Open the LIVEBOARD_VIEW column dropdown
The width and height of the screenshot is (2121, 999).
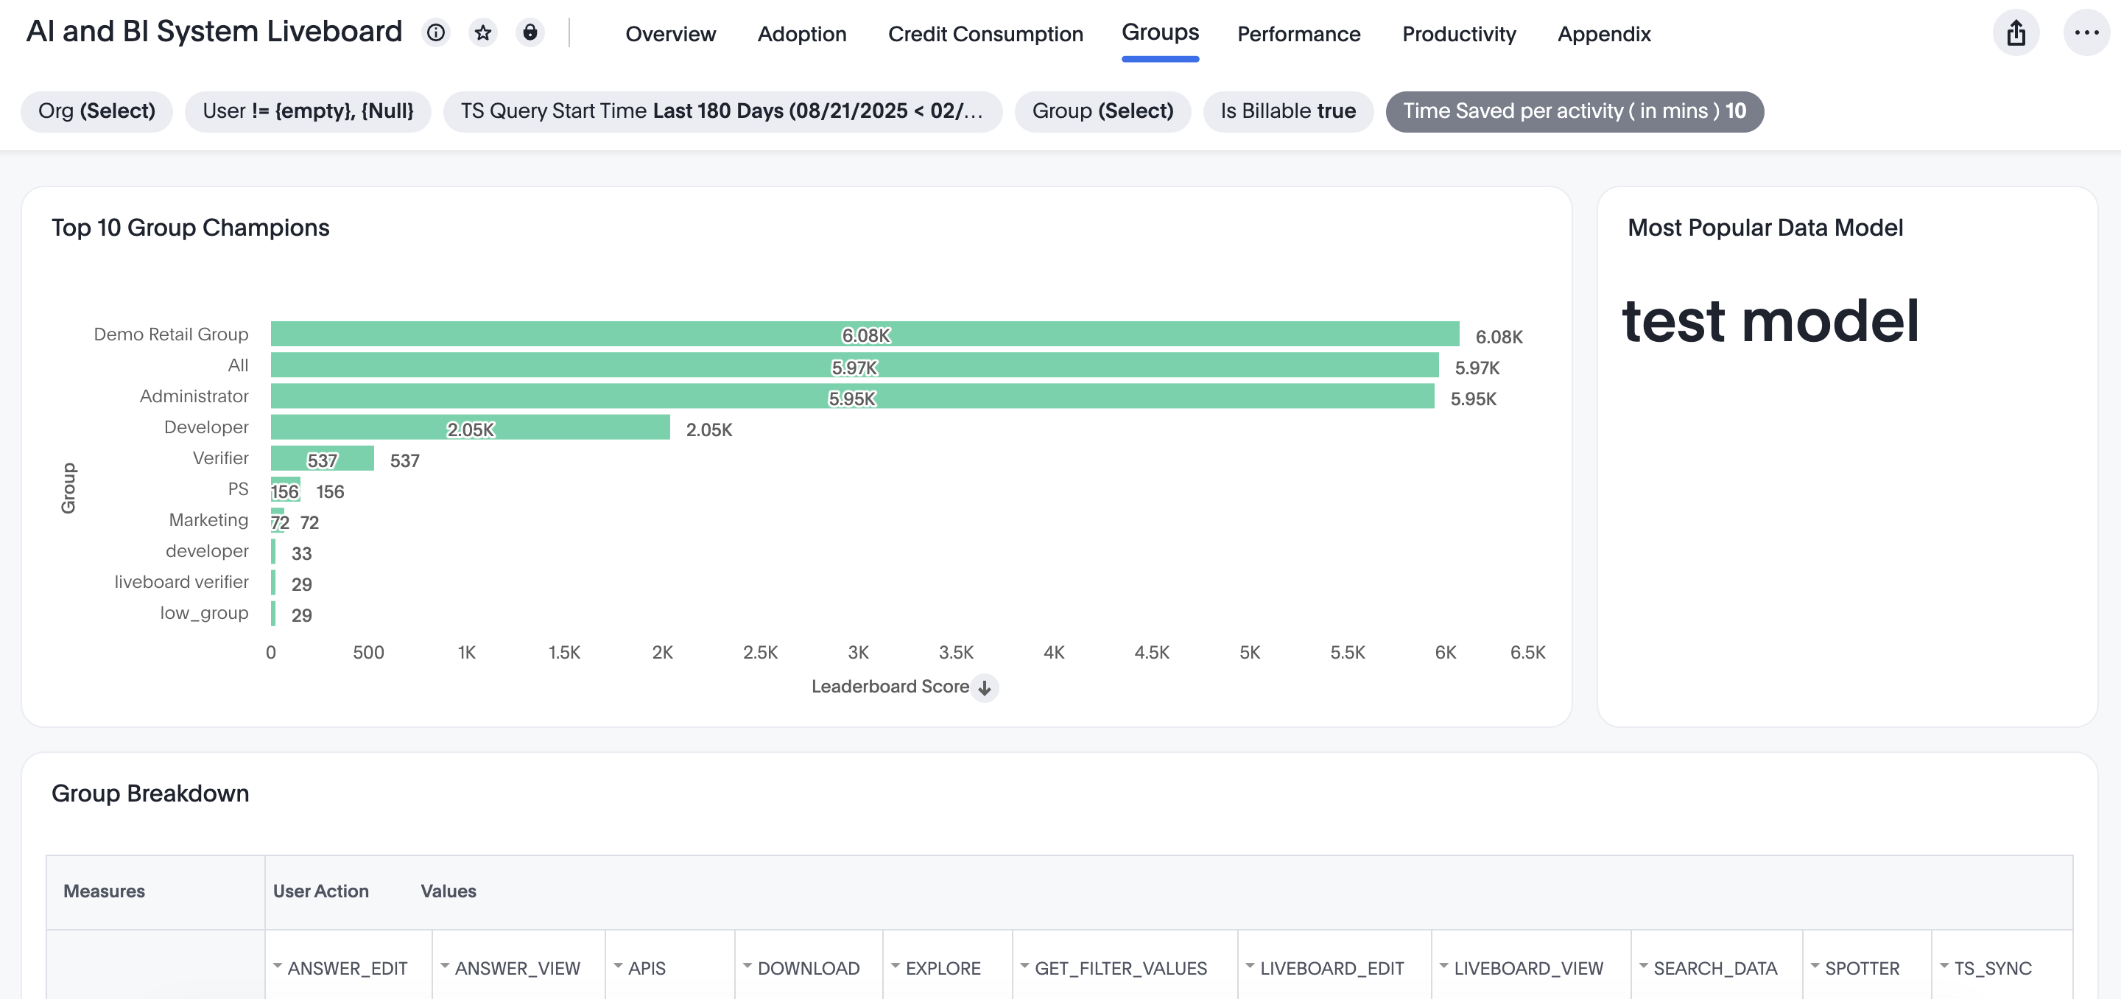pos(1445,965)
